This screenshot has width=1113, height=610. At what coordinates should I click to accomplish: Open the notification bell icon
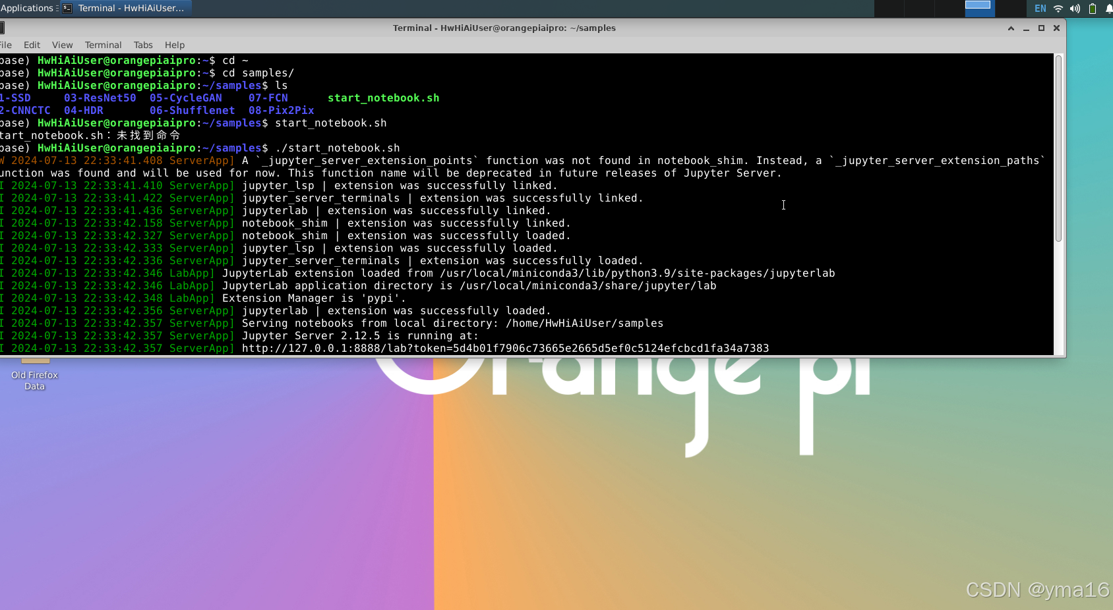[x=1109, y=8]
